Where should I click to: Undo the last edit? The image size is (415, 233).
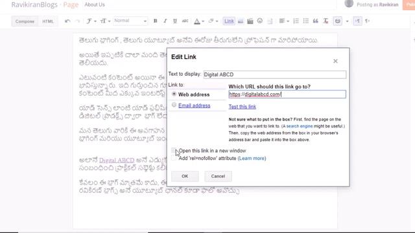[67, 21]
